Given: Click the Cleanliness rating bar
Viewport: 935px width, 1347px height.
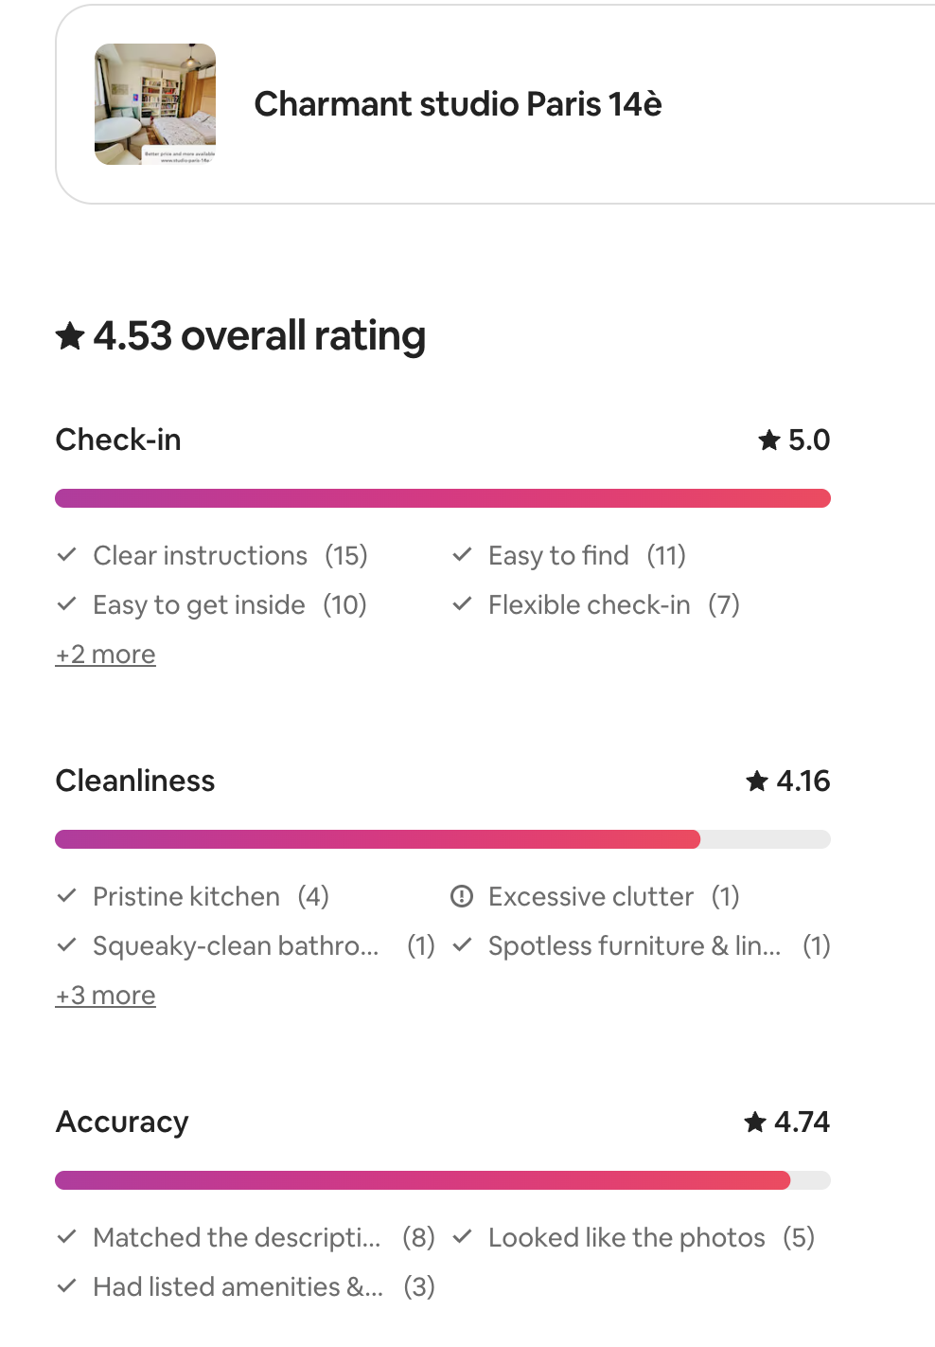Looking at the screenshot, I should coord(443,839).
